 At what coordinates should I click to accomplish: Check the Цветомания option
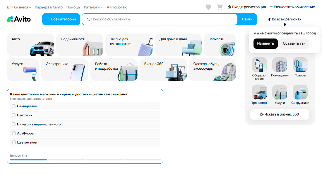14,142
